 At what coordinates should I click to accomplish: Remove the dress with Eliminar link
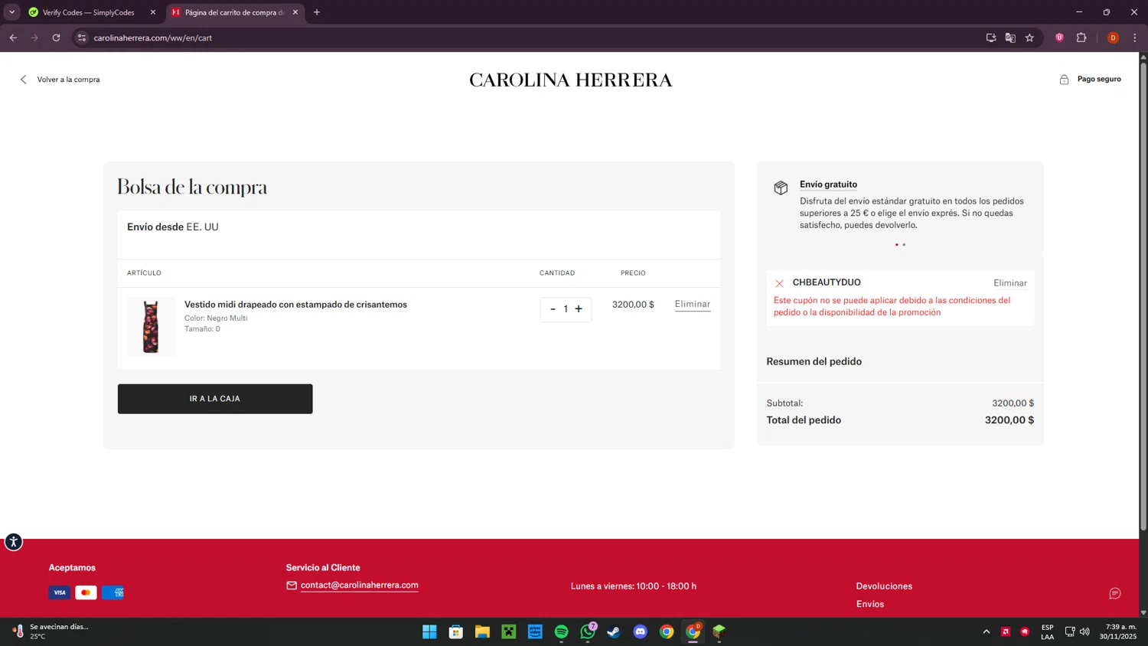pyautogui.click(x=693, y=304)
